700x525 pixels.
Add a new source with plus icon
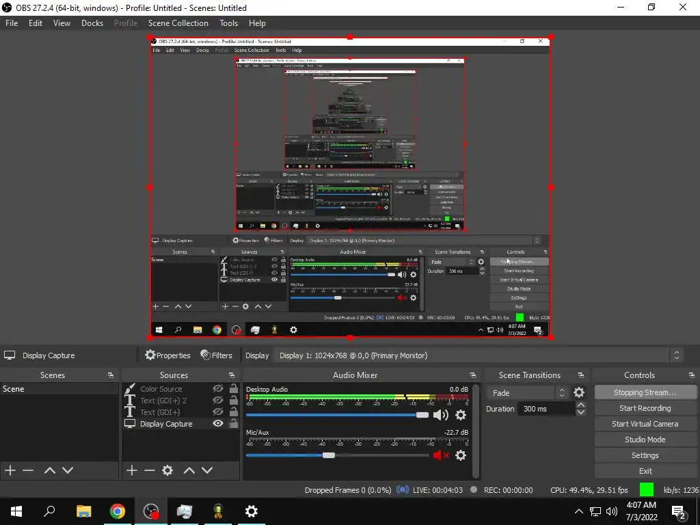coord(132,470)
